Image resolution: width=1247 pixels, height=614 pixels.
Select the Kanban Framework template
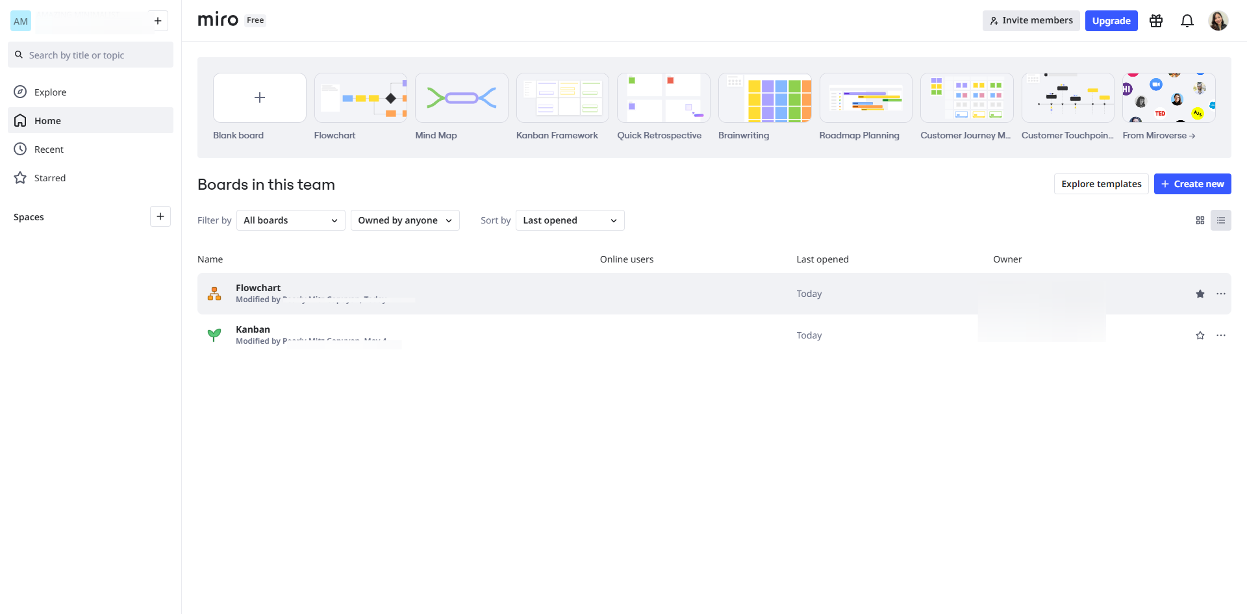pos(562,97)
